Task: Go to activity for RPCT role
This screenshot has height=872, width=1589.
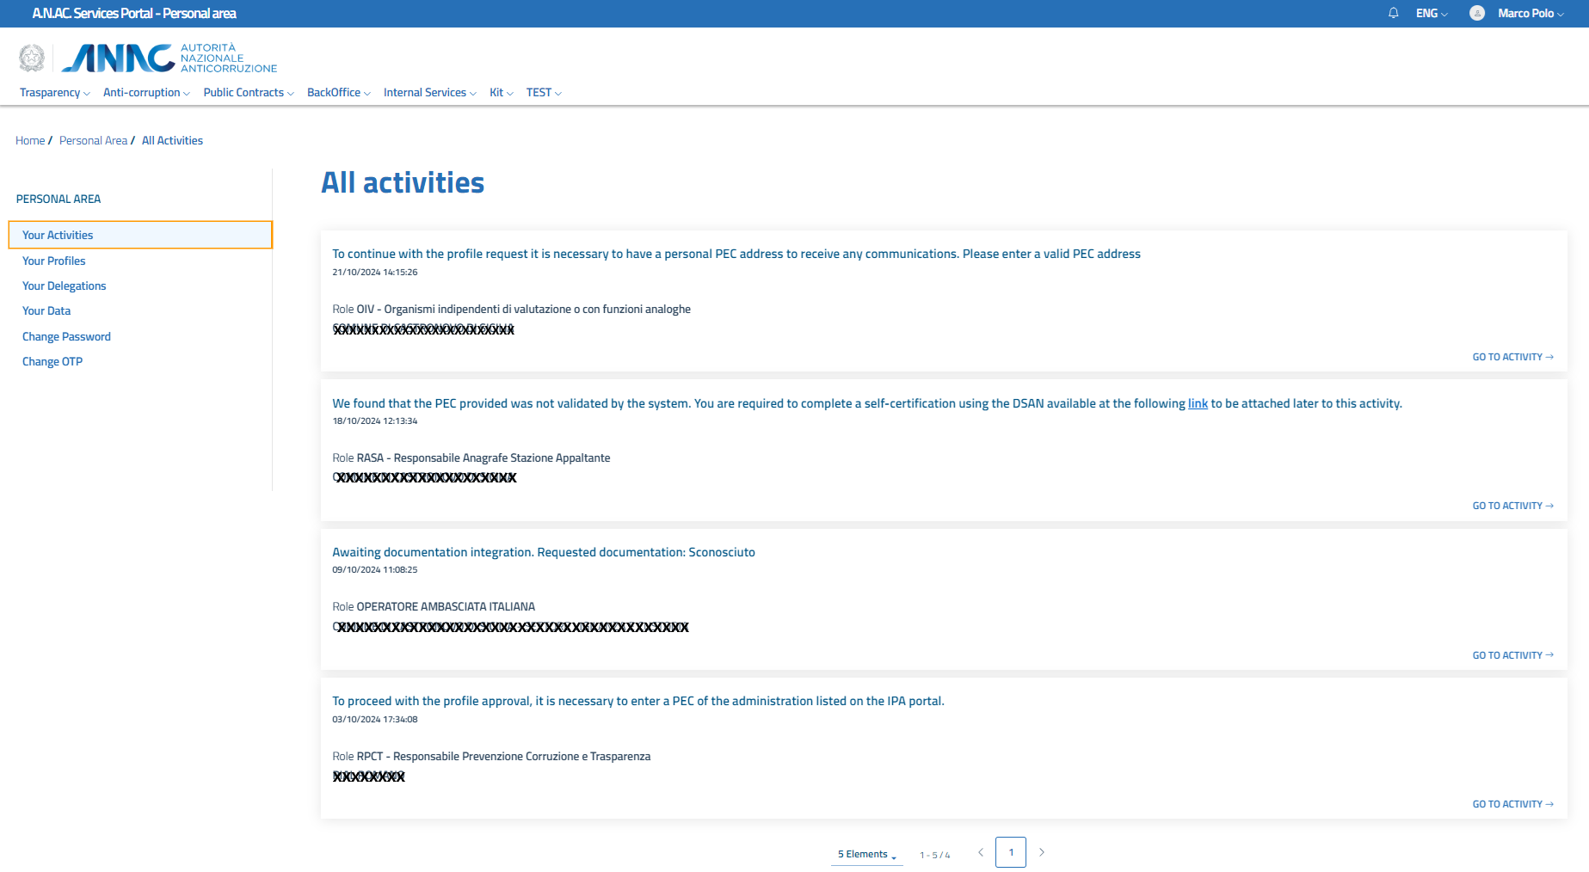Action: (x=1512, y=804)
